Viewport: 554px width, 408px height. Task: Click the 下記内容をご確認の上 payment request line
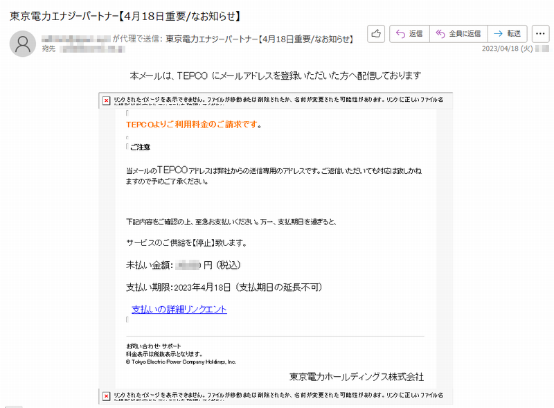coord(231,222)
